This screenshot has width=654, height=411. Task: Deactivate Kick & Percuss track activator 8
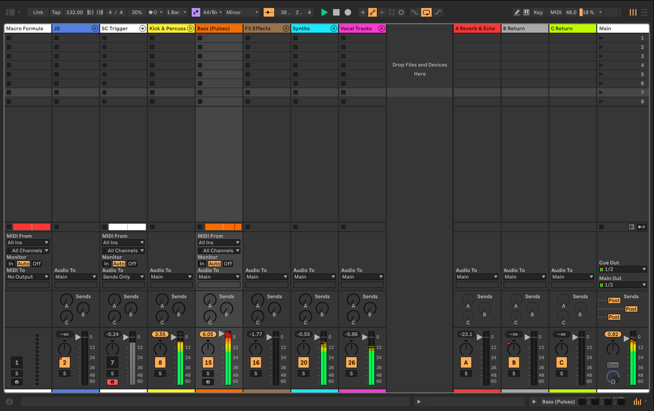160,362
